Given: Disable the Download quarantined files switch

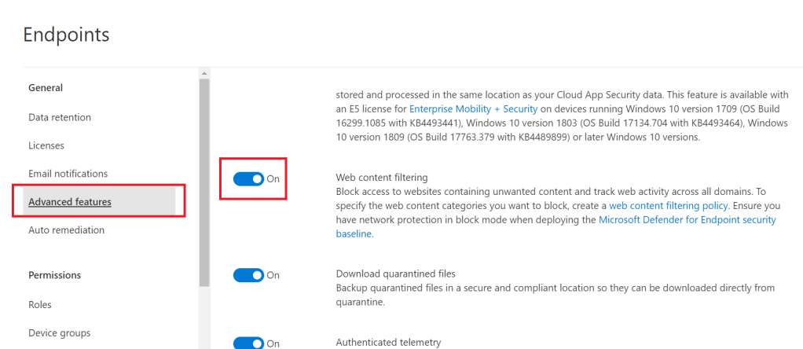Looking at the screenshot, I should [x=248, y=275].
